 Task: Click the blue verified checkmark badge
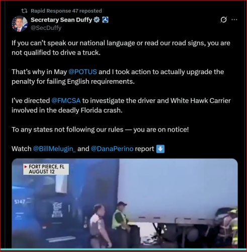[97, 20]
